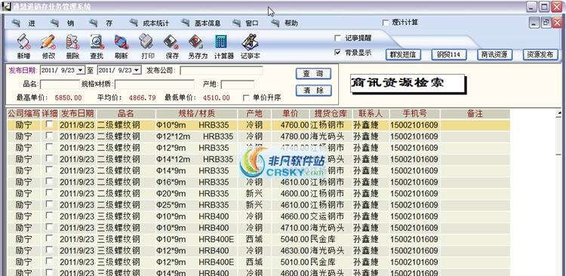This screenshot has height=276, width=566.
Task: Tick detail checkbox for Φ20*9m HRB335 row
Action: pos(49,193)
